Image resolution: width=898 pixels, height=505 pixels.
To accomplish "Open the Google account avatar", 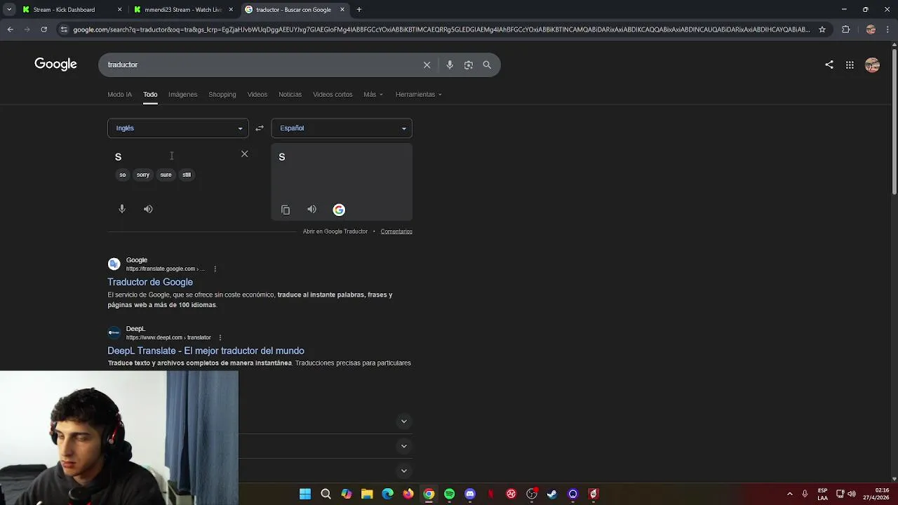I will point(872,65).
